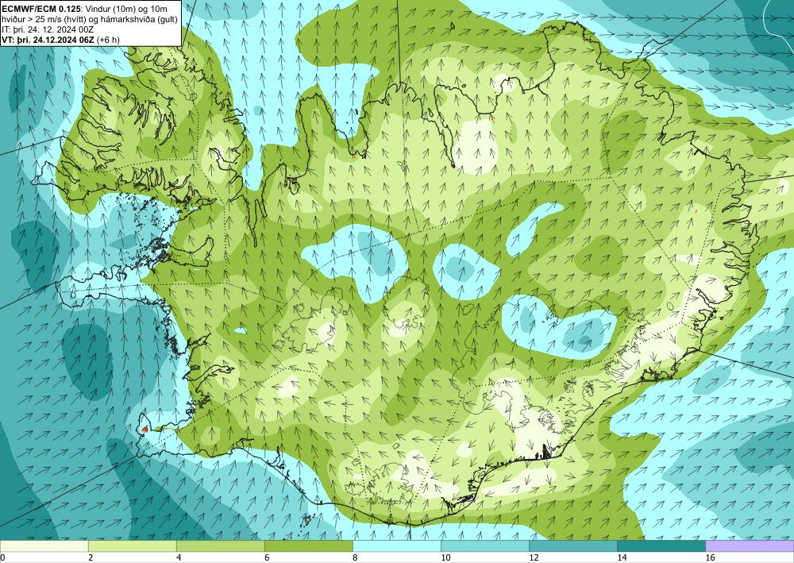794x563 pixels.
Task: Click the legend scale label "12"
Action: (534, 558)
